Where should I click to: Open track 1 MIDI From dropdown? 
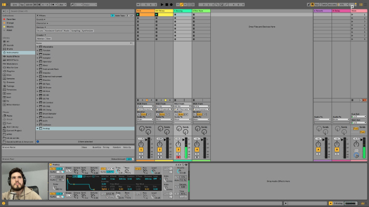(x=145, y=106)
